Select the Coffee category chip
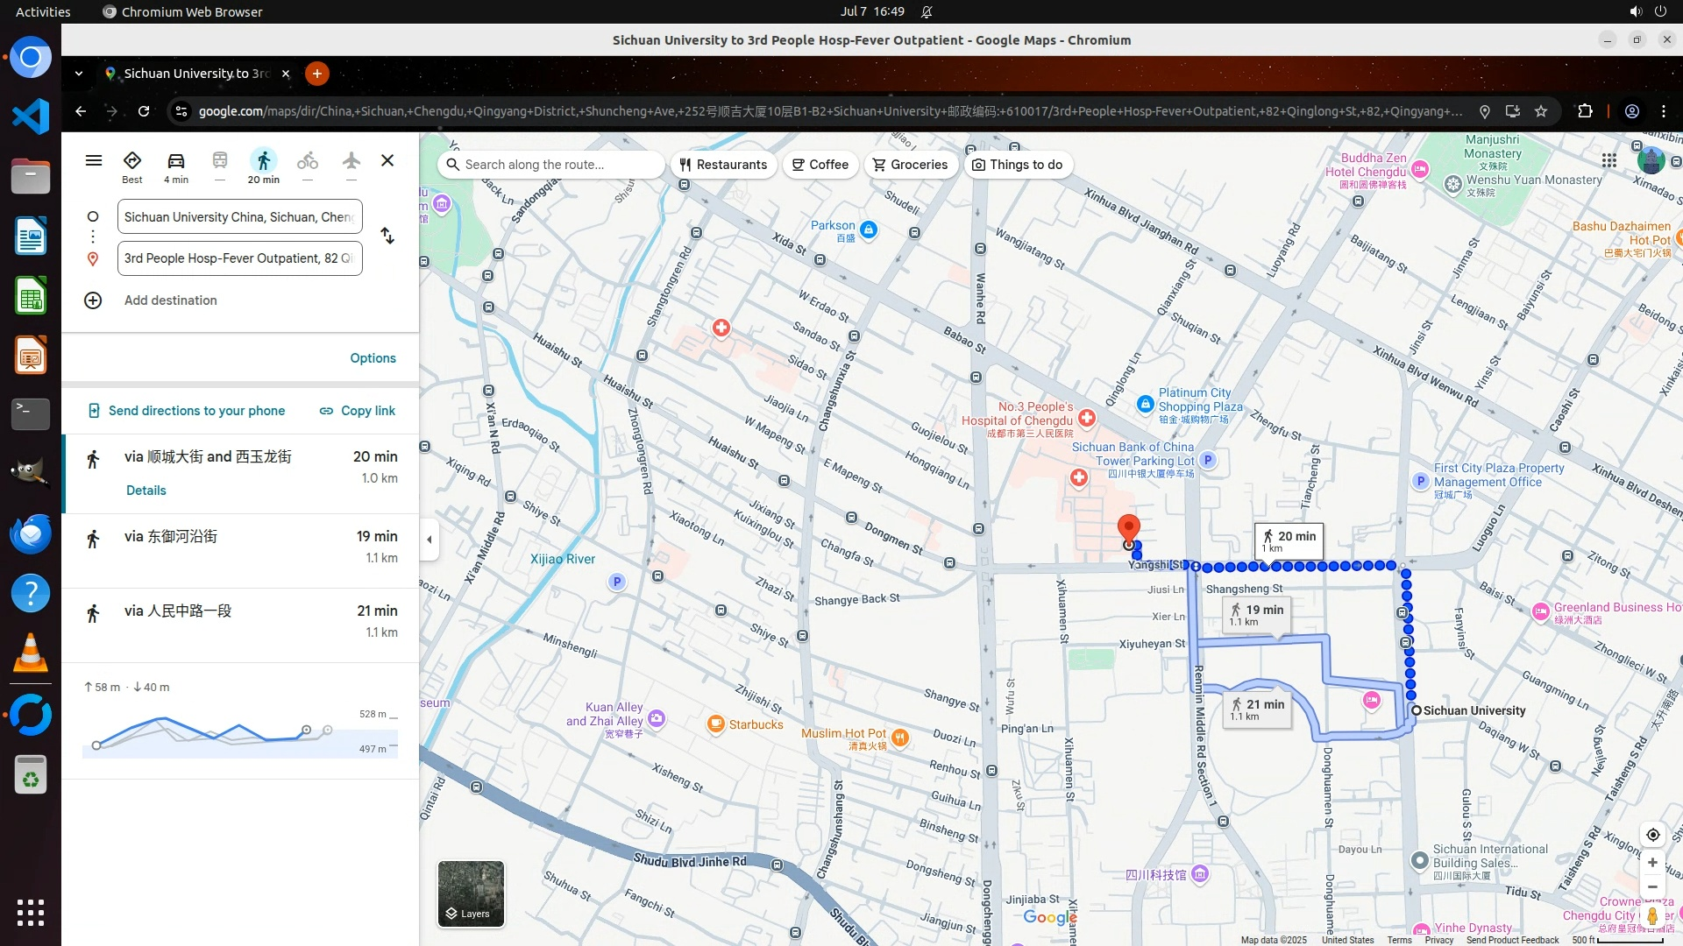The width and height of the screenshot is (1683, 946). pyautogui.click(x=820, y=165)
